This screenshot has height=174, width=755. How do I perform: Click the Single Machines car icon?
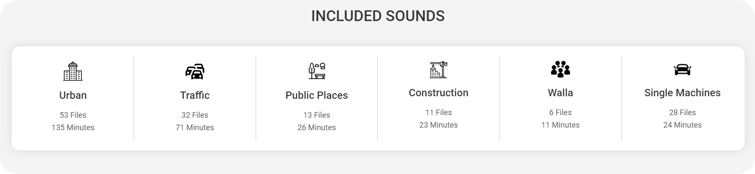[x=683, y=69]
